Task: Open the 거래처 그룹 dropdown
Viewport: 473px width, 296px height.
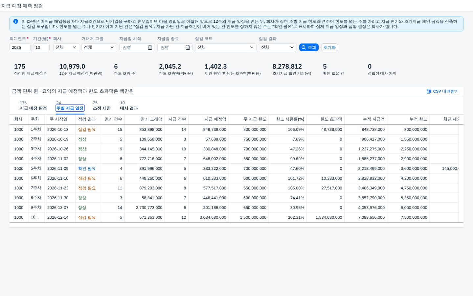Action: coord(99,47)
